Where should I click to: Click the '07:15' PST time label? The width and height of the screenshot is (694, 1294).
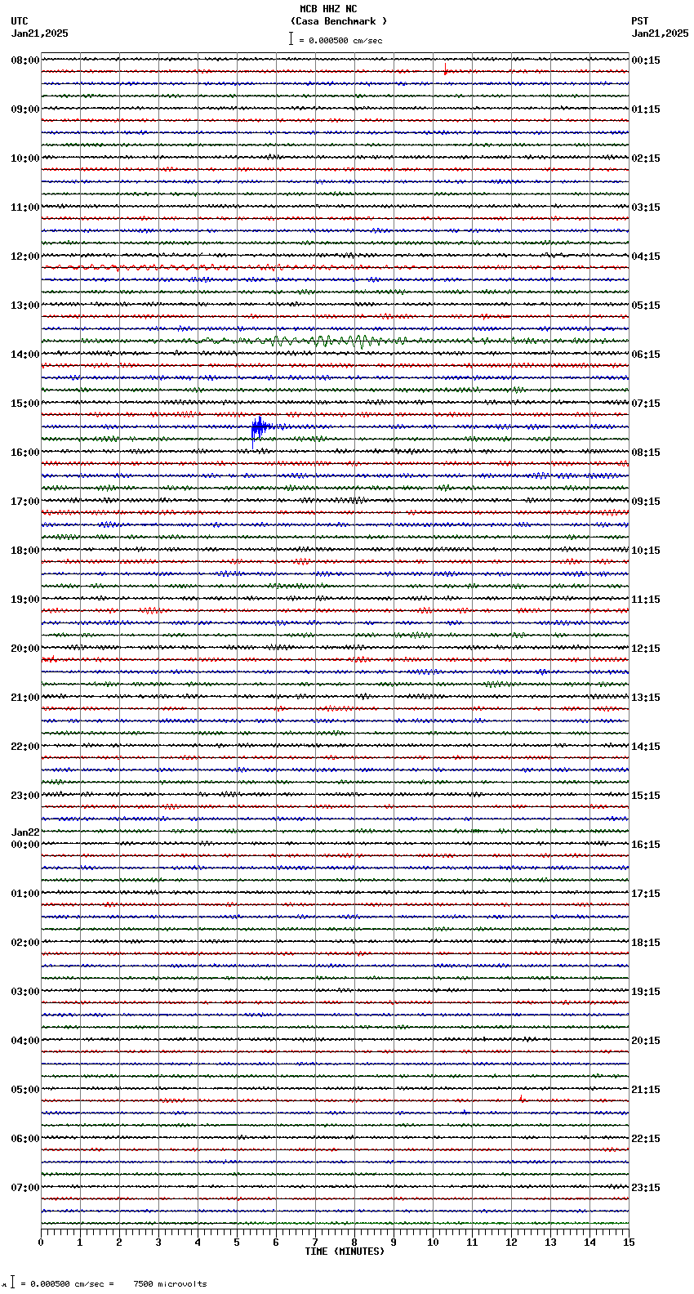pyautogui.click(x=646, y=404)
